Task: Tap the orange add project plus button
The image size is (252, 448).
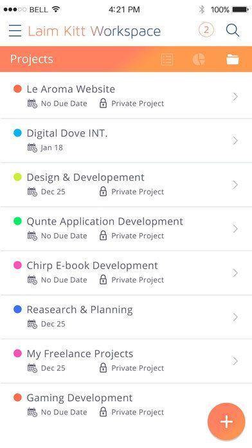Action: [226, 422]
